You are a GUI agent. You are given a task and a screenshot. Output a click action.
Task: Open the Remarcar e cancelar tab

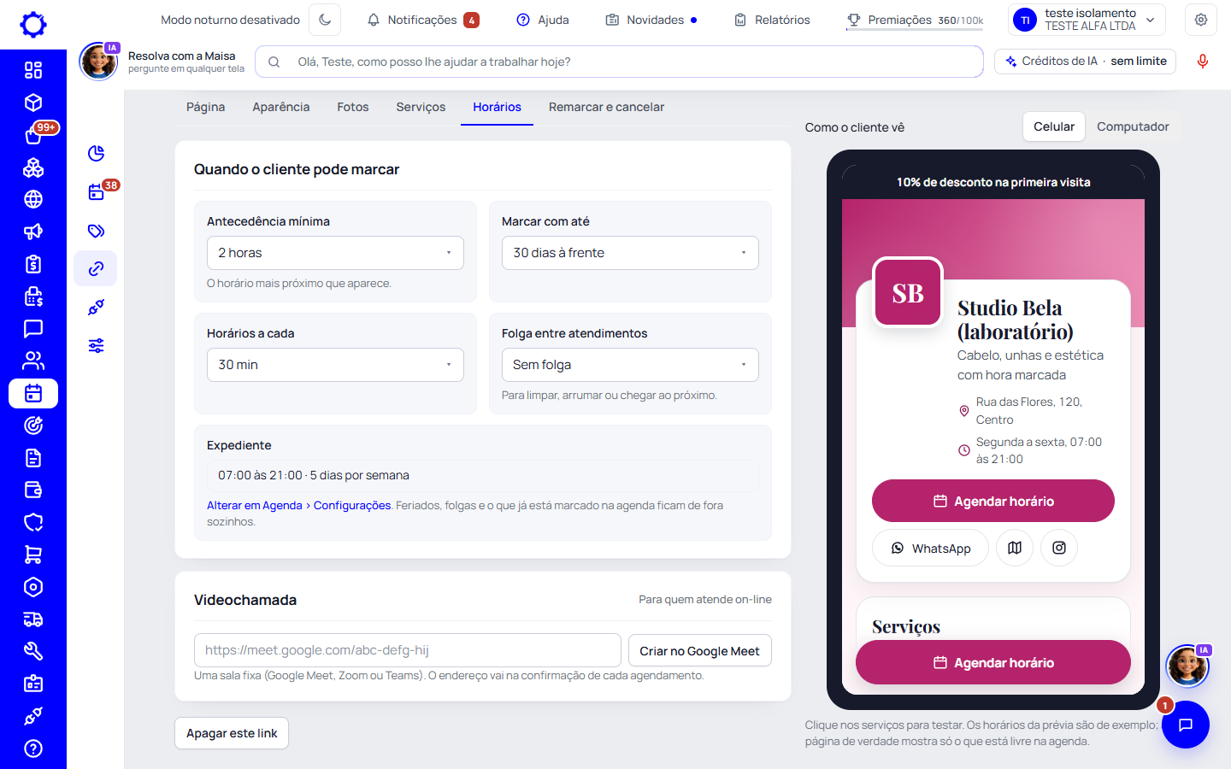pyautogui.click(x=606, y=107)
